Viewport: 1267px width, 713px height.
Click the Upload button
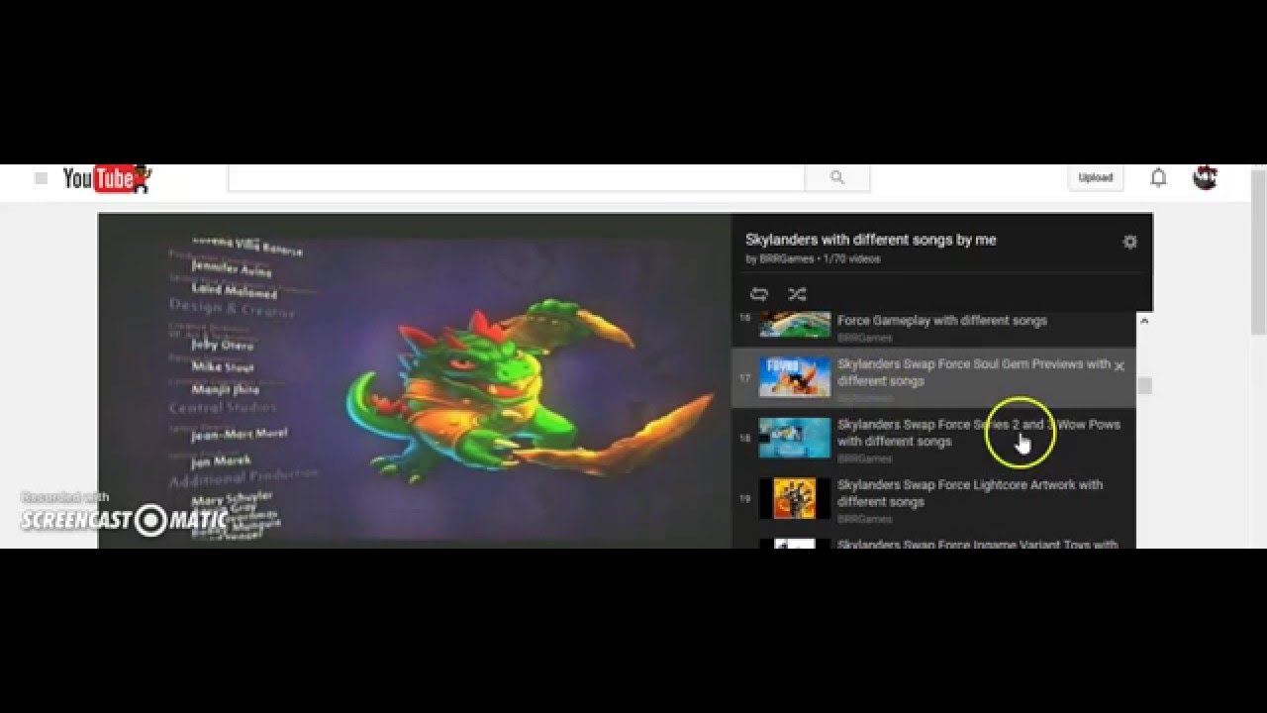pyautogui.click(x=1096, y=178)
